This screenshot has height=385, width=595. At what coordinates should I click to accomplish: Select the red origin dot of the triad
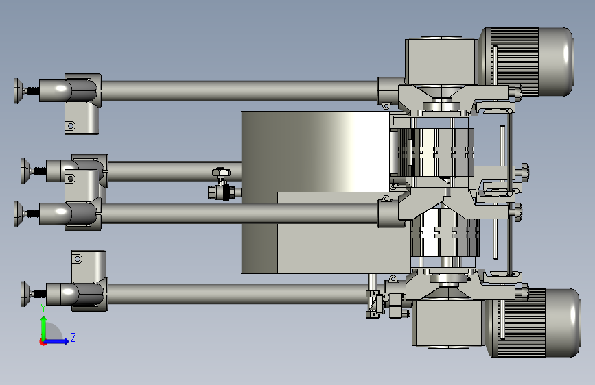coord(43,342)
